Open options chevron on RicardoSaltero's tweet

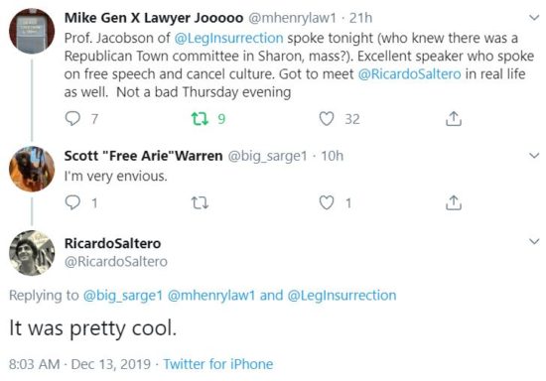click(534, 241)
